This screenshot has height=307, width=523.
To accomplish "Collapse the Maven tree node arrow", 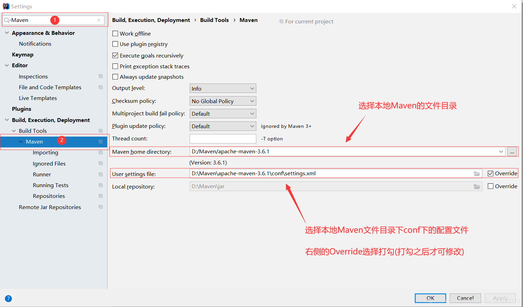I will click(x=21, y=141).
